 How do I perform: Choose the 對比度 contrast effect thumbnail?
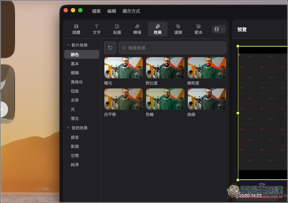(x=165, y=68)
